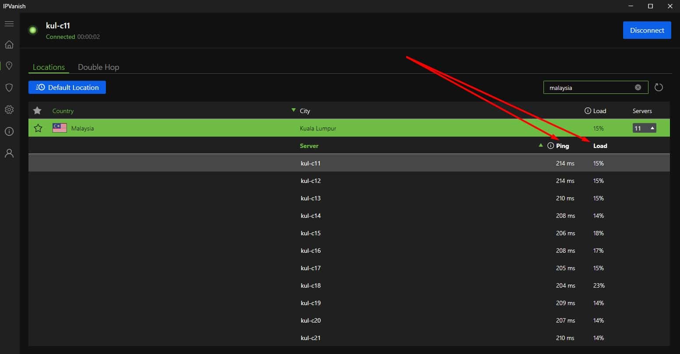Image resolution: width=680 pixels, height=354 pixels.
Task: Sort servers by Load column
Action: click(600, 146)
